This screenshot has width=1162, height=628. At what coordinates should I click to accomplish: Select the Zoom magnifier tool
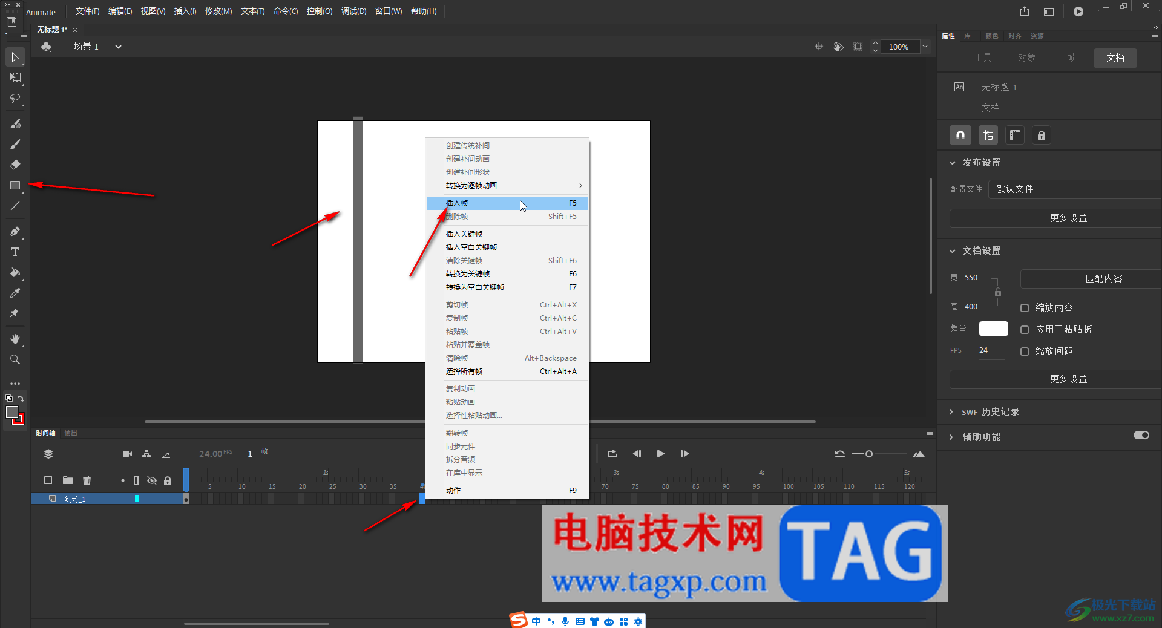(15, 359)
